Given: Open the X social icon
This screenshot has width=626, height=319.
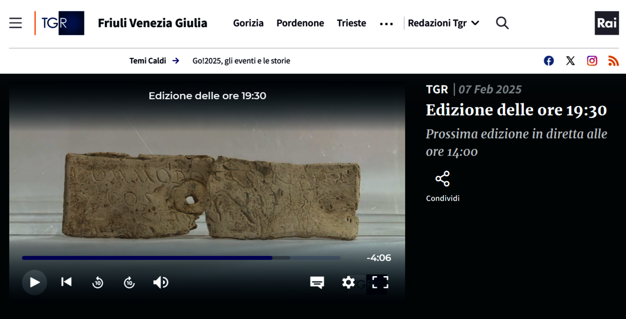Looking at the screenshot, I should click(x=570, y=61).
